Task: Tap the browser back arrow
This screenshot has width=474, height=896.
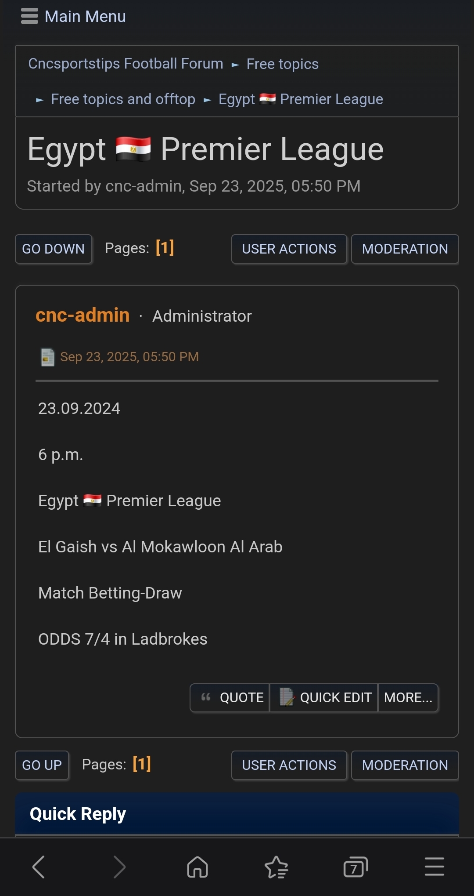Action: (39, 867)
